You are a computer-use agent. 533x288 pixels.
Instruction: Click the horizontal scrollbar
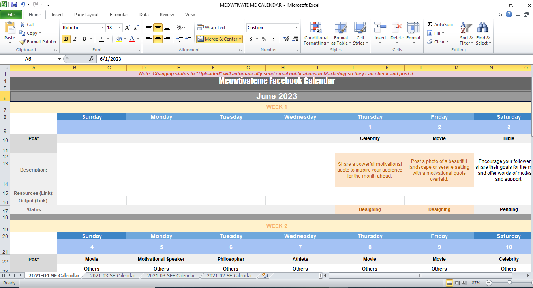click(420, 276)
